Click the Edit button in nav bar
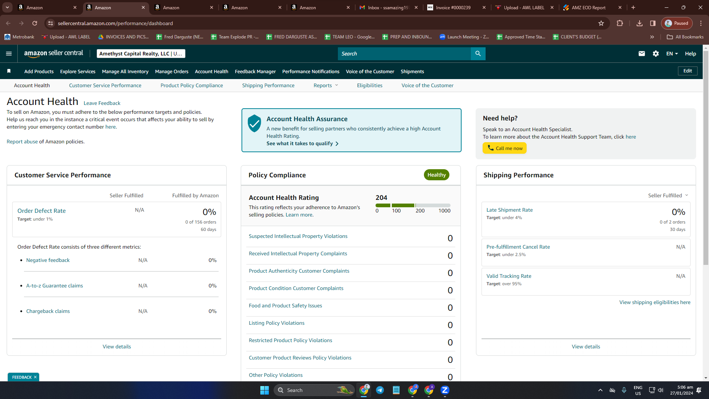709x399 pixels. click(x=688, y=71)
